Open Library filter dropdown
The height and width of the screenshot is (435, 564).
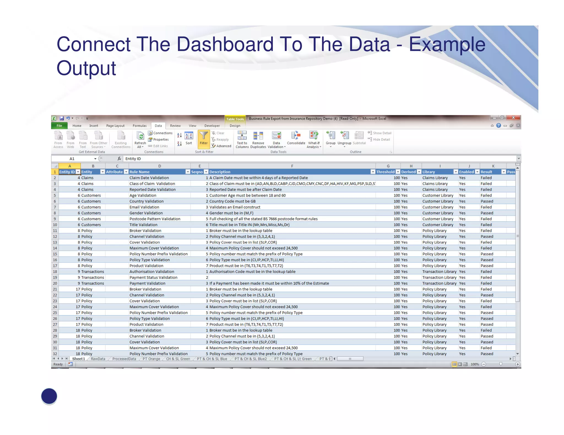pos(456,172)
